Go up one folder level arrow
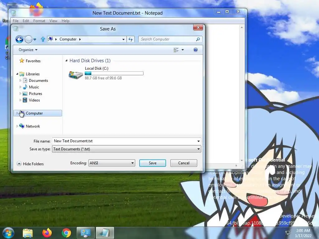 [x=43, y=39]
